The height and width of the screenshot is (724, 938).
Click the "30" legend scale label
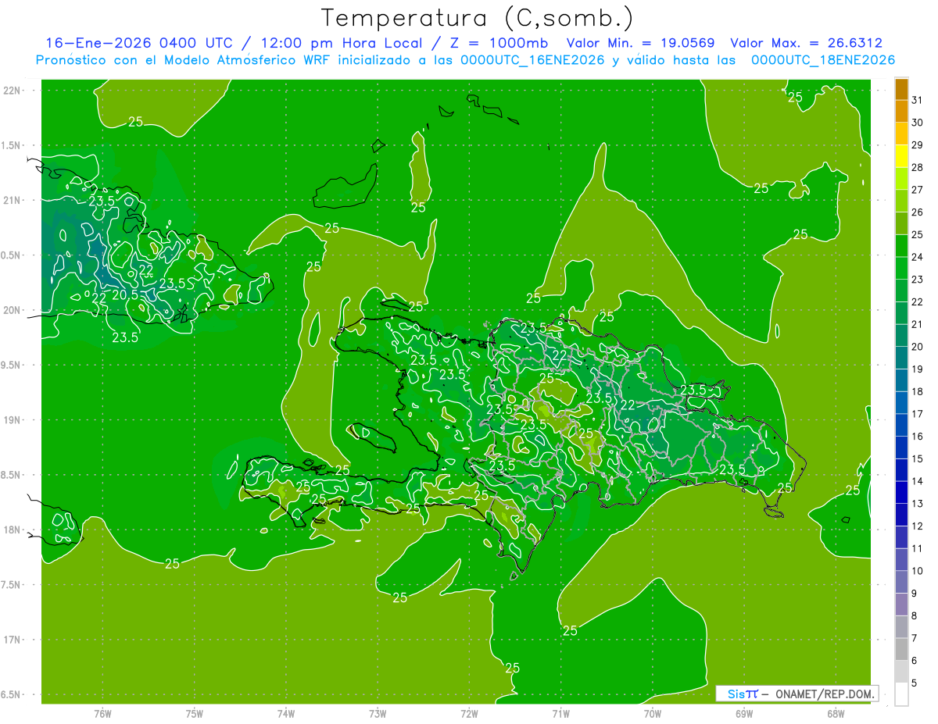tap(918, 123)
